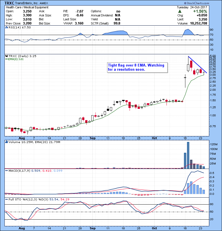
Task: Click the Open value 3.250
Action: [x=27, y=11]
